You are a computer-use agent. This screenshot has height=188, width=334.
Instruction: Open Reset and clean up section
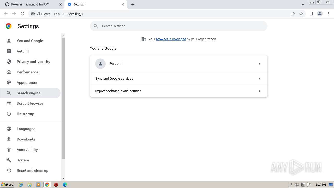pos(30,171)
